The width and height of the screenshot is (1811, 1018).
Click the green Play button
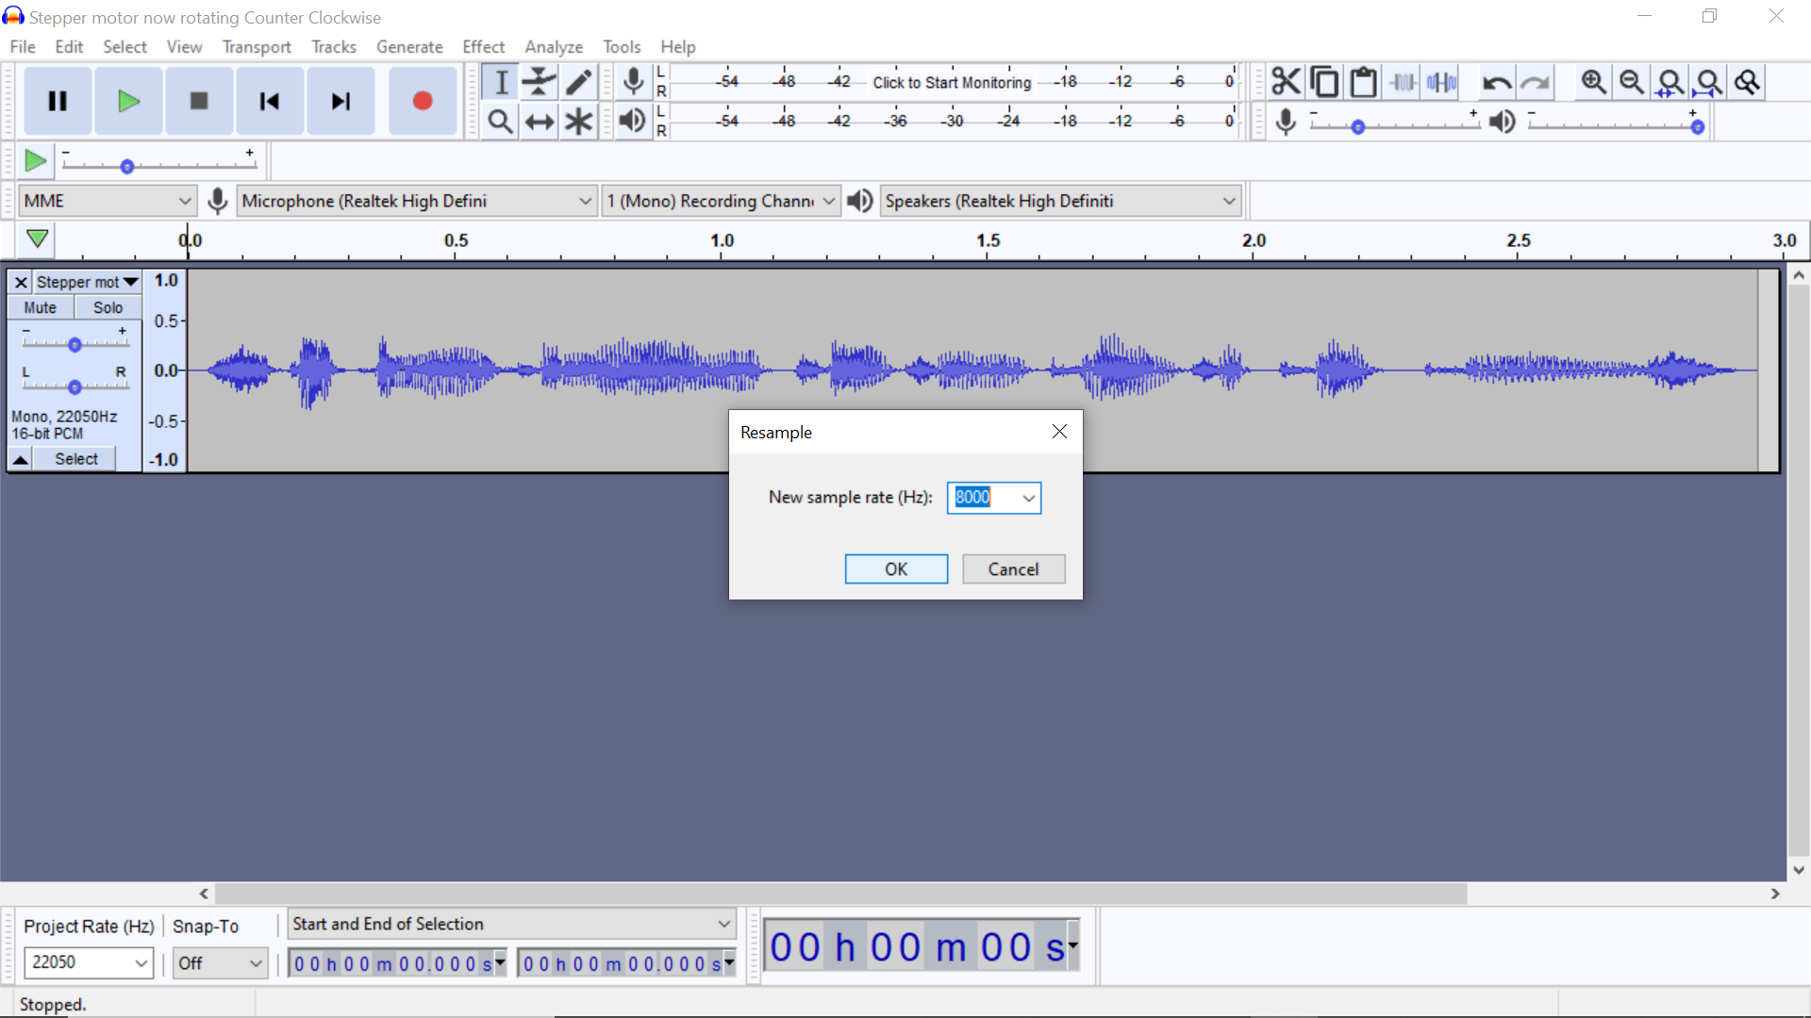(128, 101)
